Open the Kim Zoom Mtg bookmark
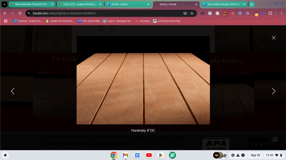This screenshot has width=286, height=160. 89,21
